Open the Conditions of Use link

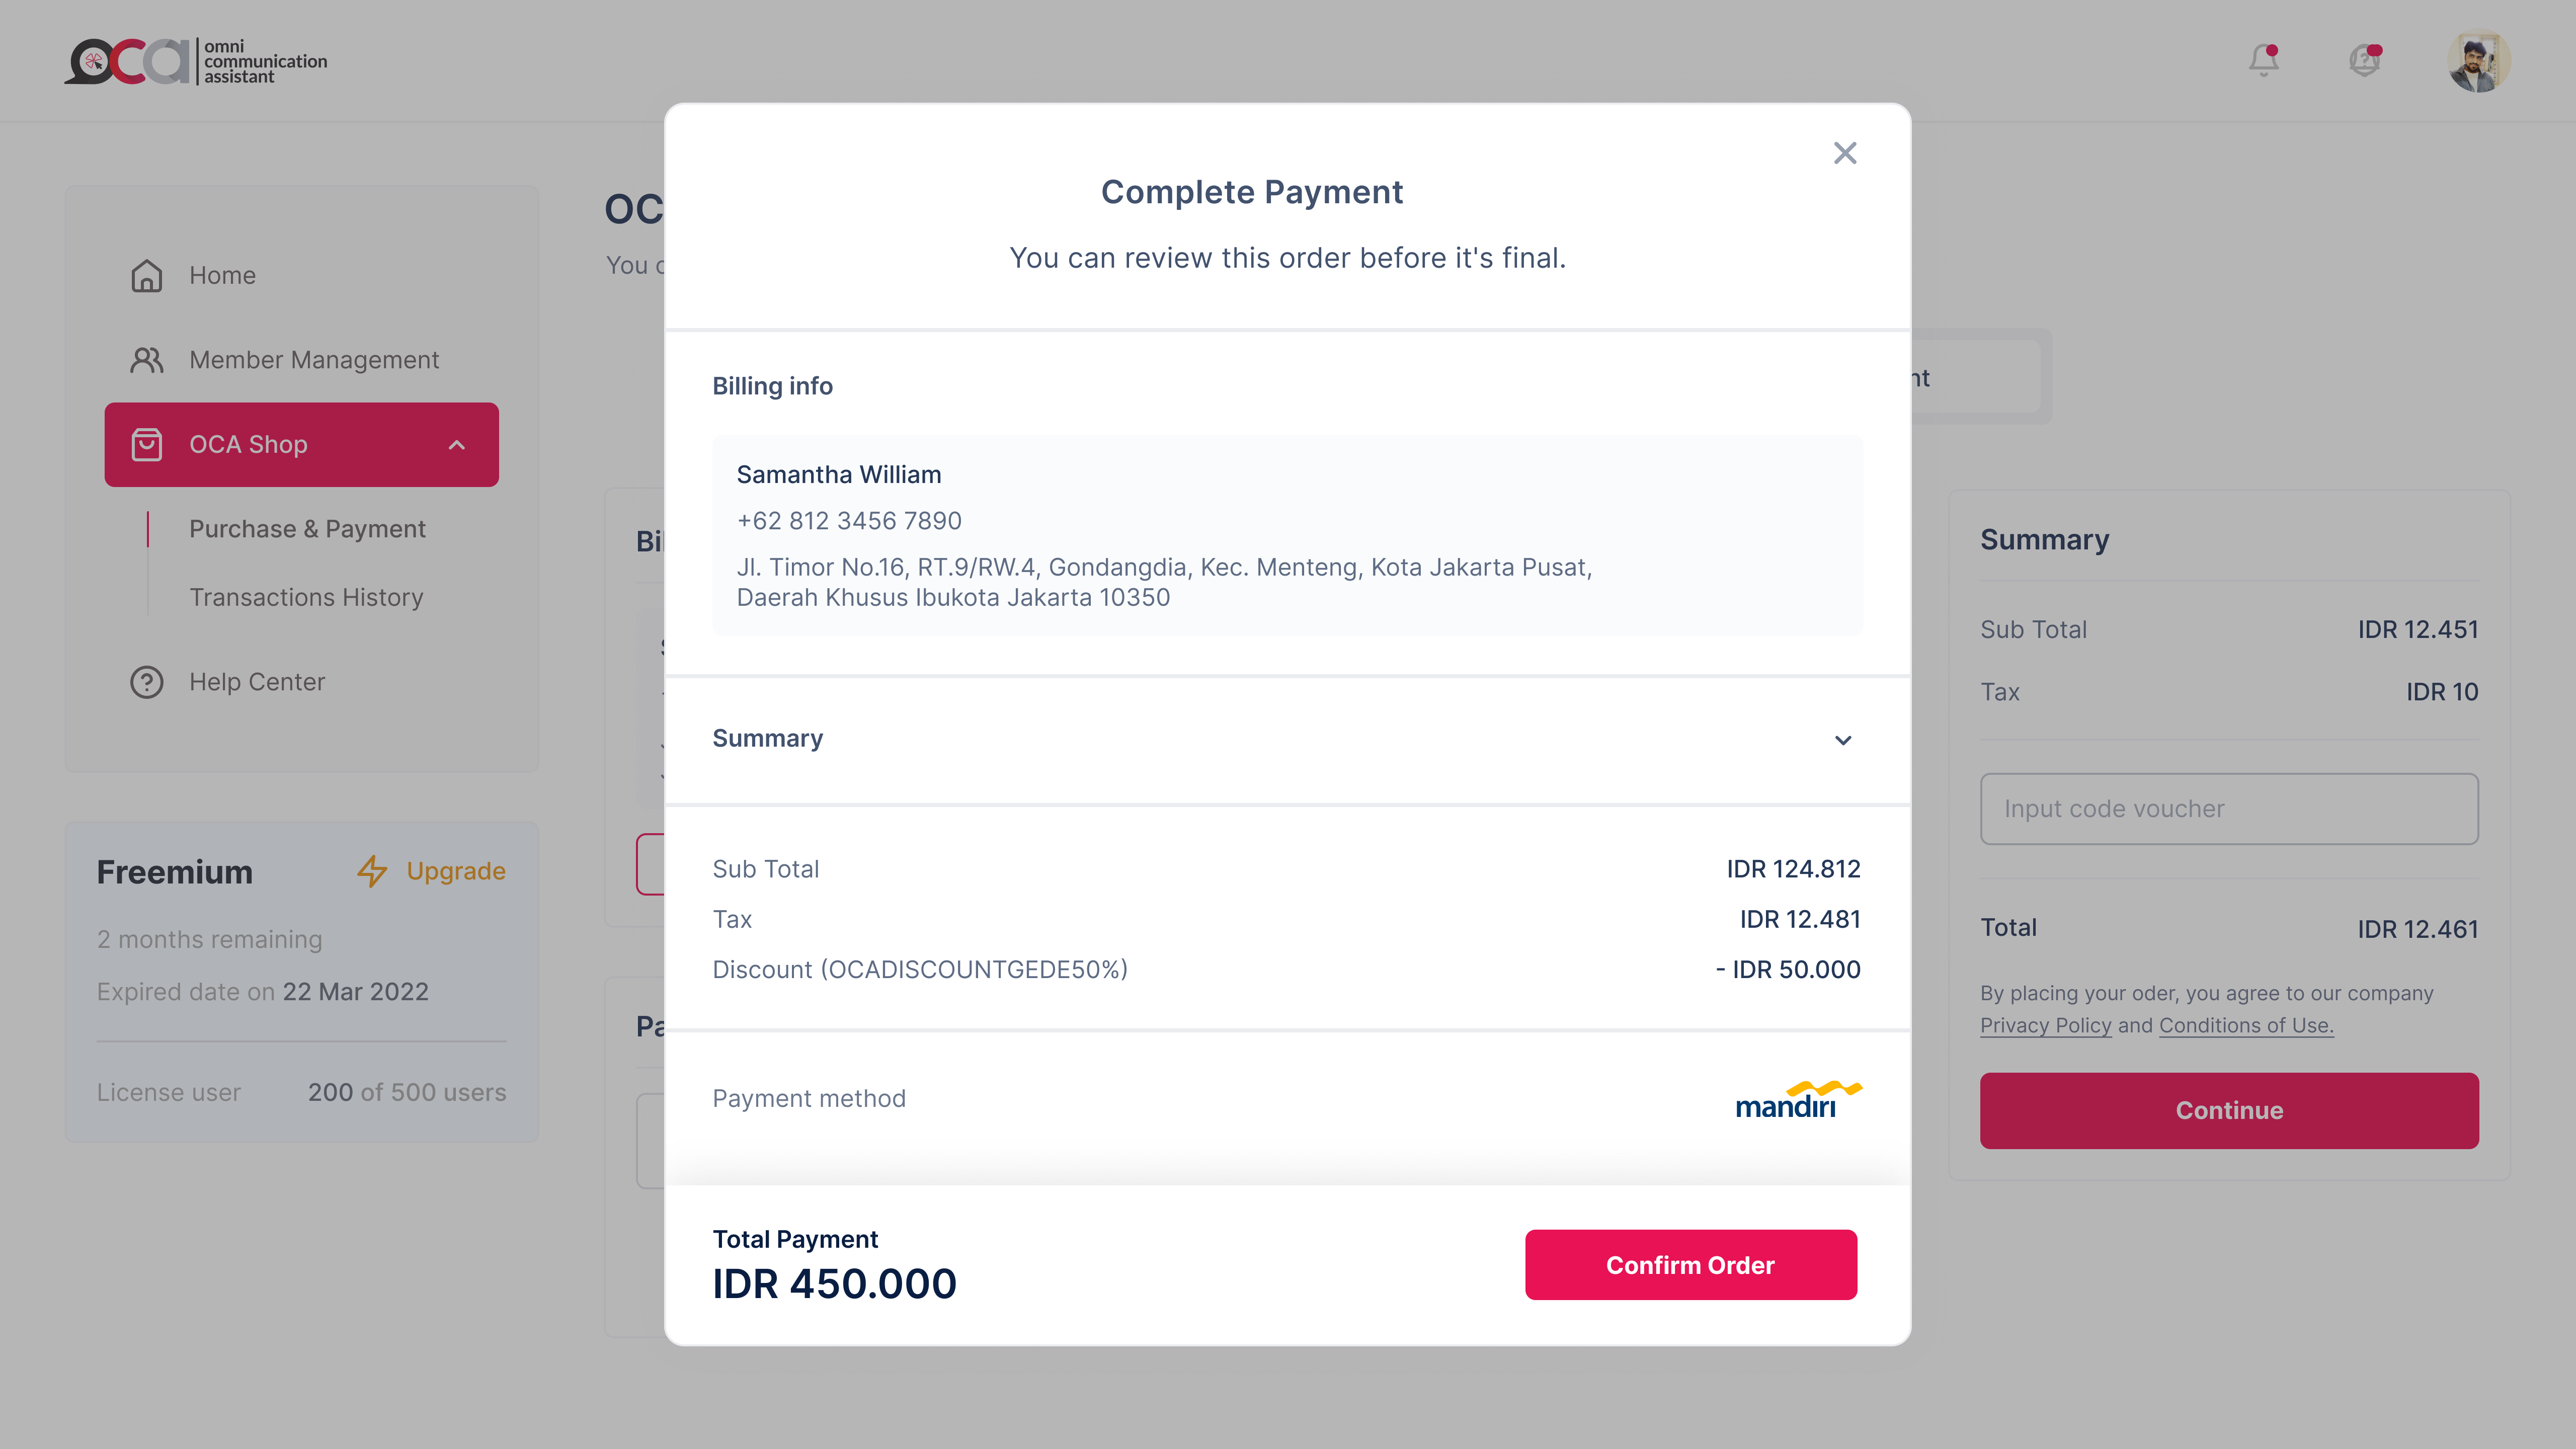(x=2245, y=1025)
